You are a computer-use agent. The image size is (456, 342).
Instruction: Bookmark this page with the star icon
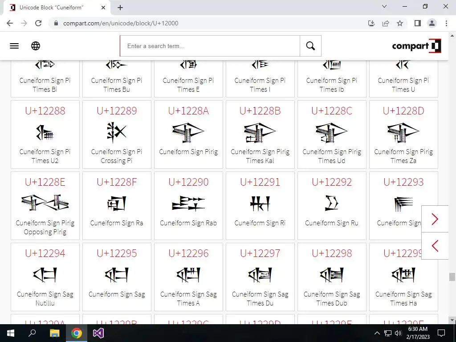coord(400,23)
